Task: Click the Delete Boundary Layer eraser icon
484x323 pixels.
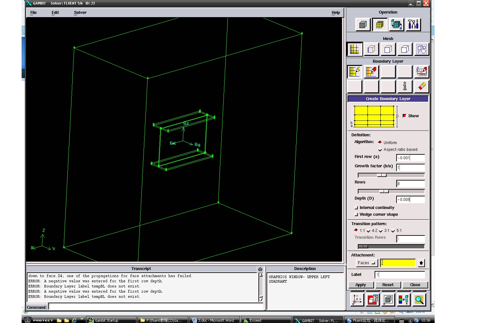Action: point(421,86)
